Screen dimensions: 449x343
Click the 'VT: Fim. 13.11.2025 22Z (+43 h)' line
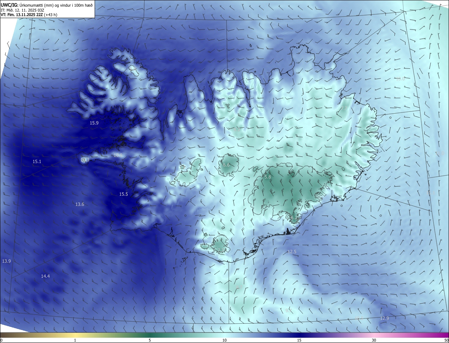[29, 15]
